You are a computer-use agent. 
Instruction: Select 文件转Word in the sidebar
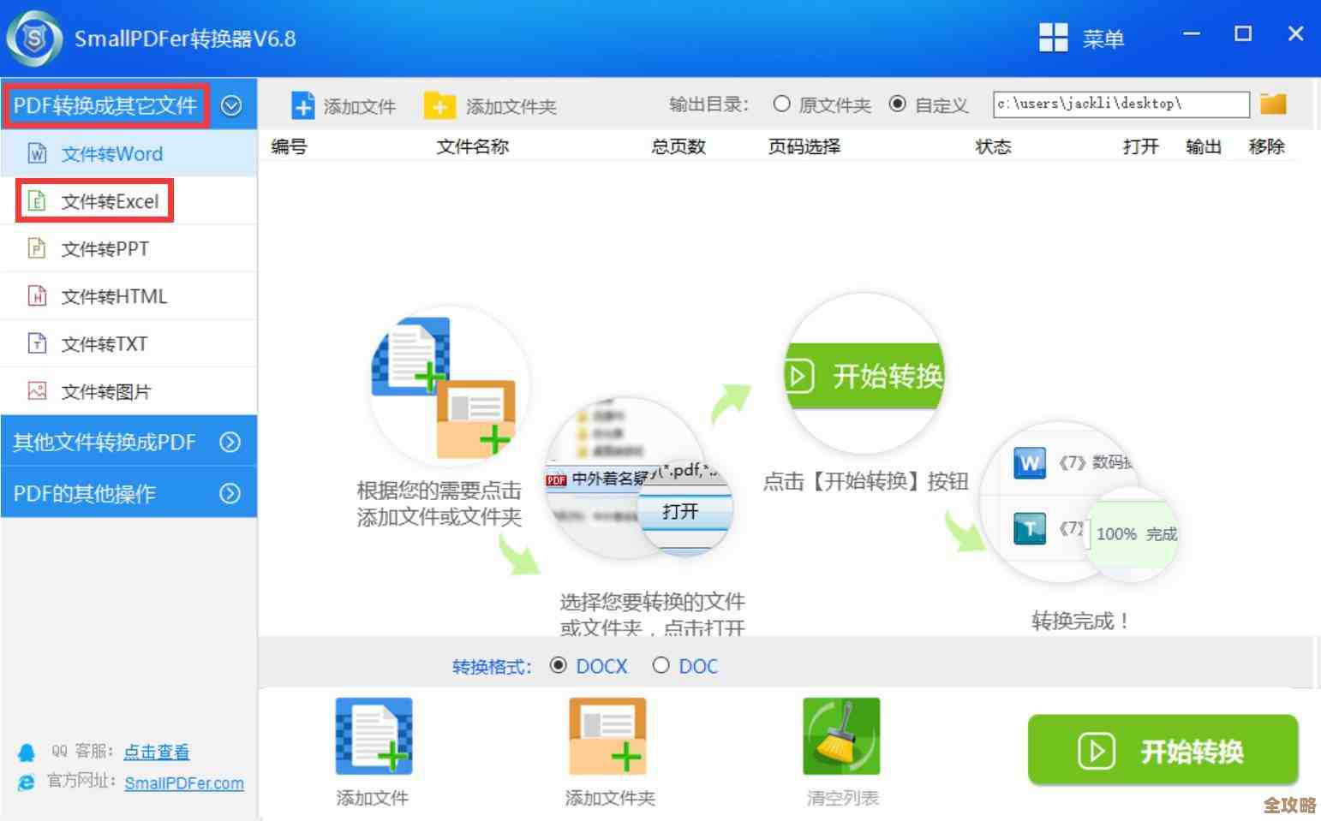111,153
